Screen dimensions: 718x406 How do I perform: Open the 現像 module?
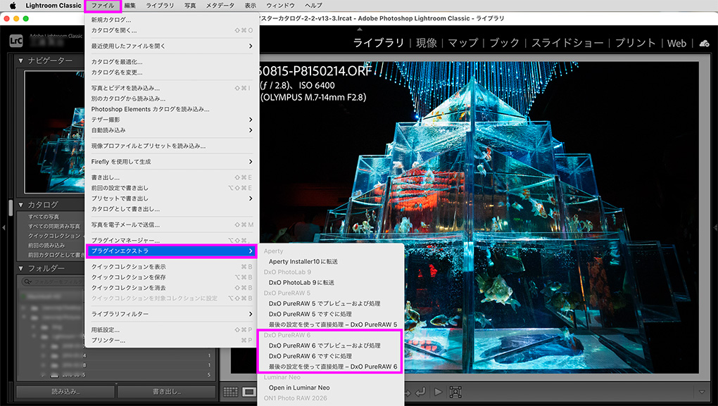click(x=426, y=43)
